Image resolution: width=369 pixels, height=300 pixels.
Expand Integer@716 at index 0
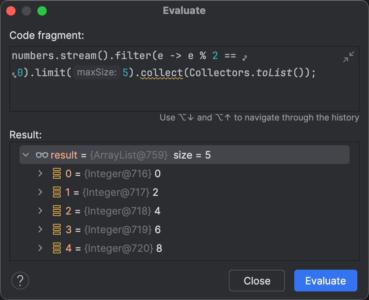(40, 173)
